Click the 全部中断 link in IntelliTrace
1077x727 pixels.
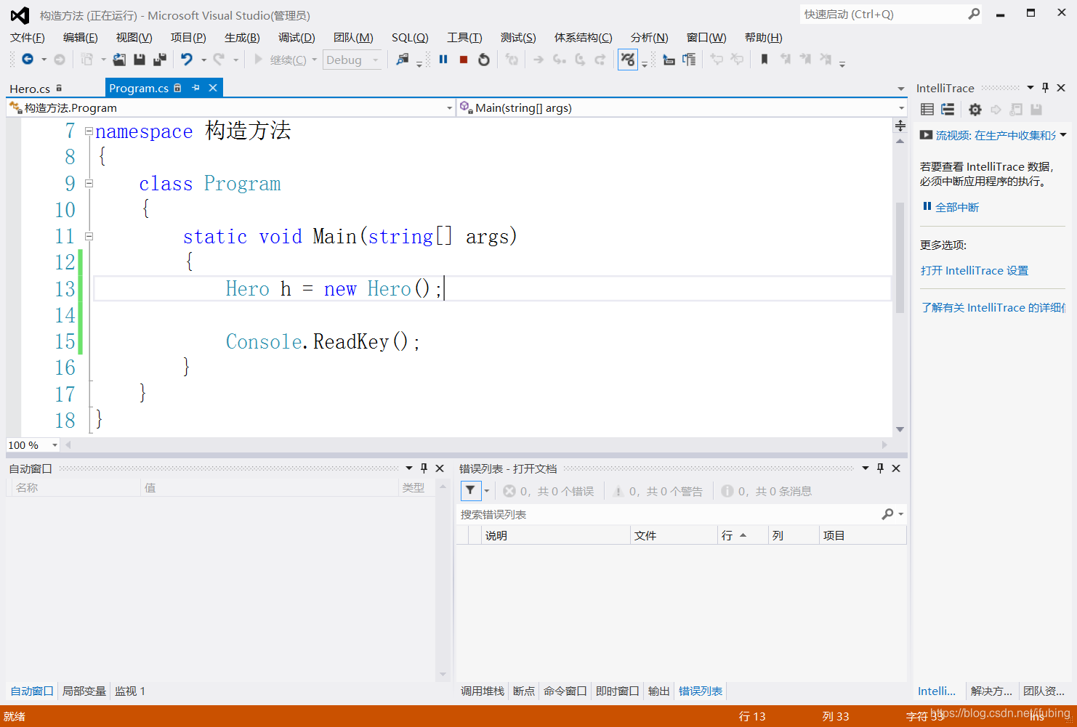tap(957, 208)
